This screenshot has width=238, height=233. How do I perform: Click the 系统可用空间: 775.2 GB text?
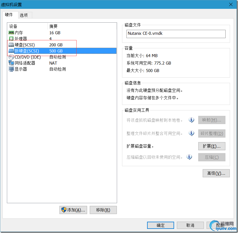149,63
